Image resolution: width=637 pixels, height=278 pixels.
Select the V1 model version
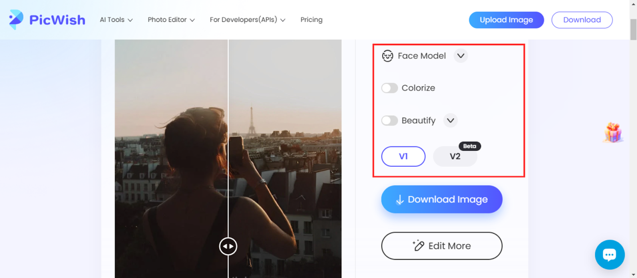click(x=403, y=156)
